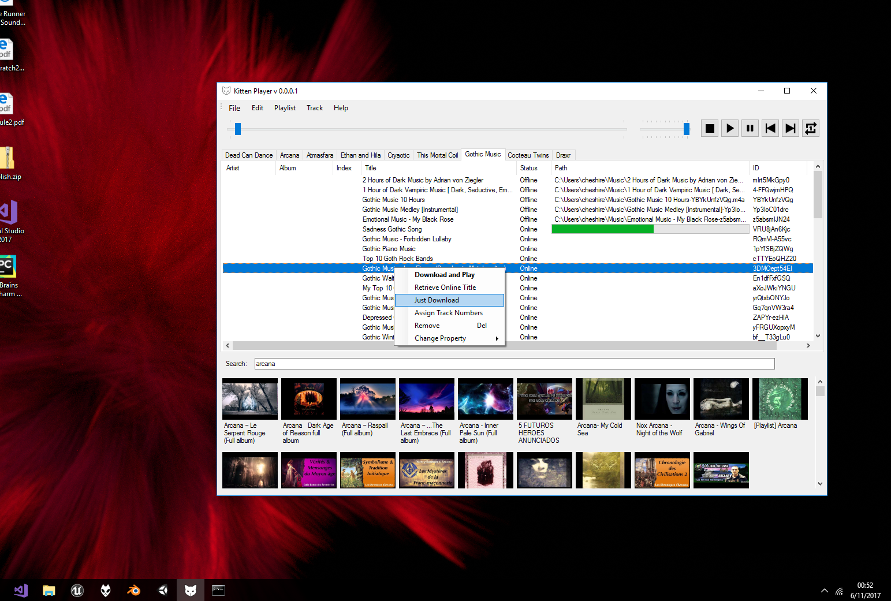Open the Playlist menu
The height and width of the screenshot is (601, 891).
pyautogui.click(x=285, y=108)
